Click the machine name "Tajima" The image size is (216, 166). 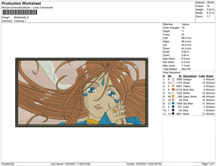[185, 24]
